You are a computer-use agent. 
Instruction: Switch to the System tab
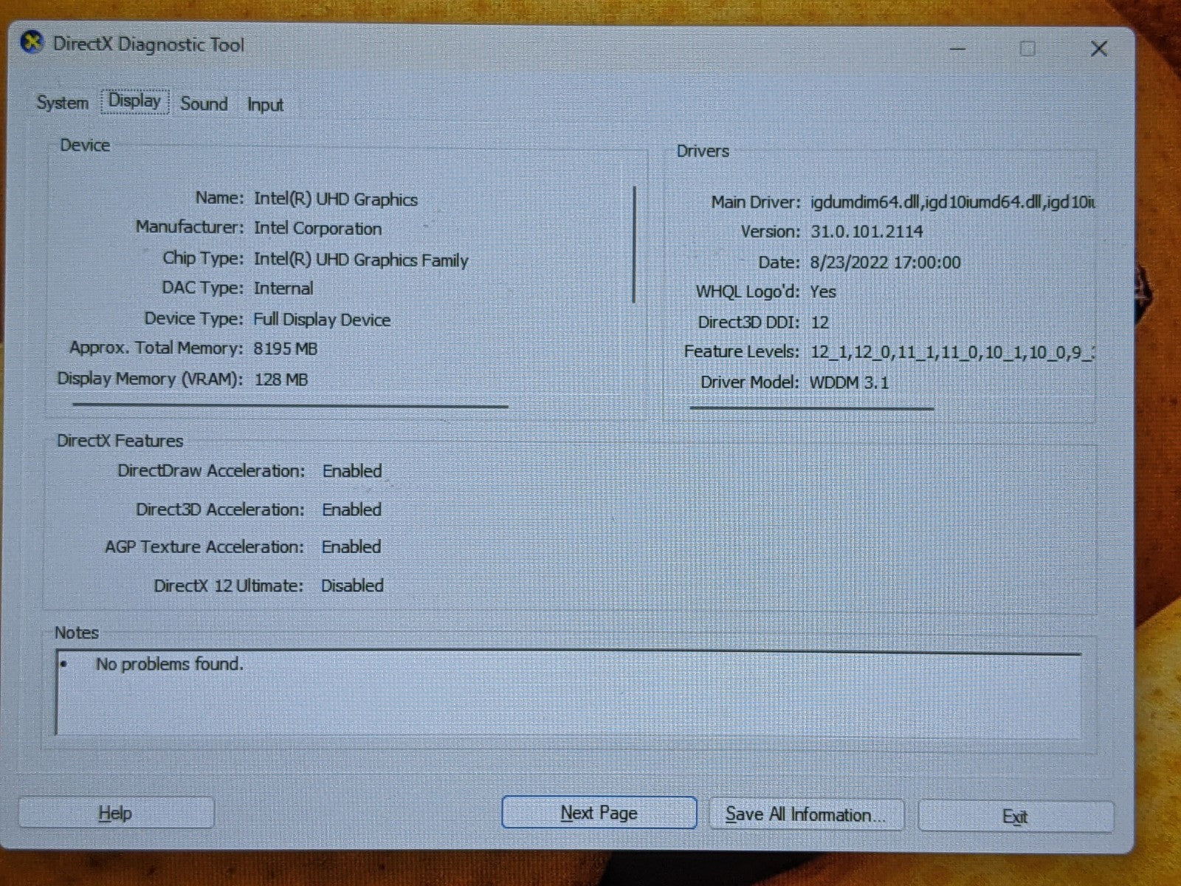tap(63, 103)
